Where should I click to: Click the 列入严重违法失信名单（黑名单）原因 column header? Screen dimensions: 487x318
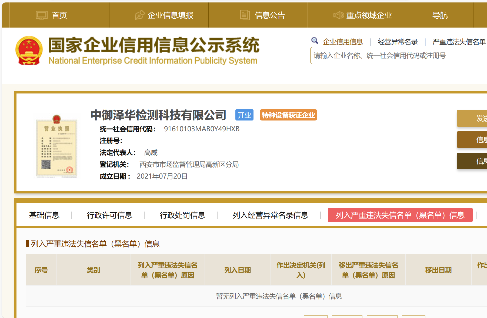pos(168,270)
